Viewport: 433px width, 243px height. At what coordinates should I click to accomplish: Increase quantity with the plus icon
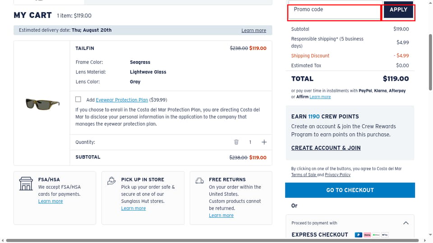click(264, 142)
